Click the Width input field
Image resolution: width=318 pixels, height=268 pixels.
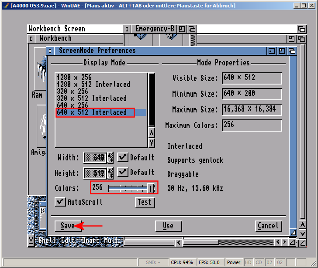click(95, 158)
